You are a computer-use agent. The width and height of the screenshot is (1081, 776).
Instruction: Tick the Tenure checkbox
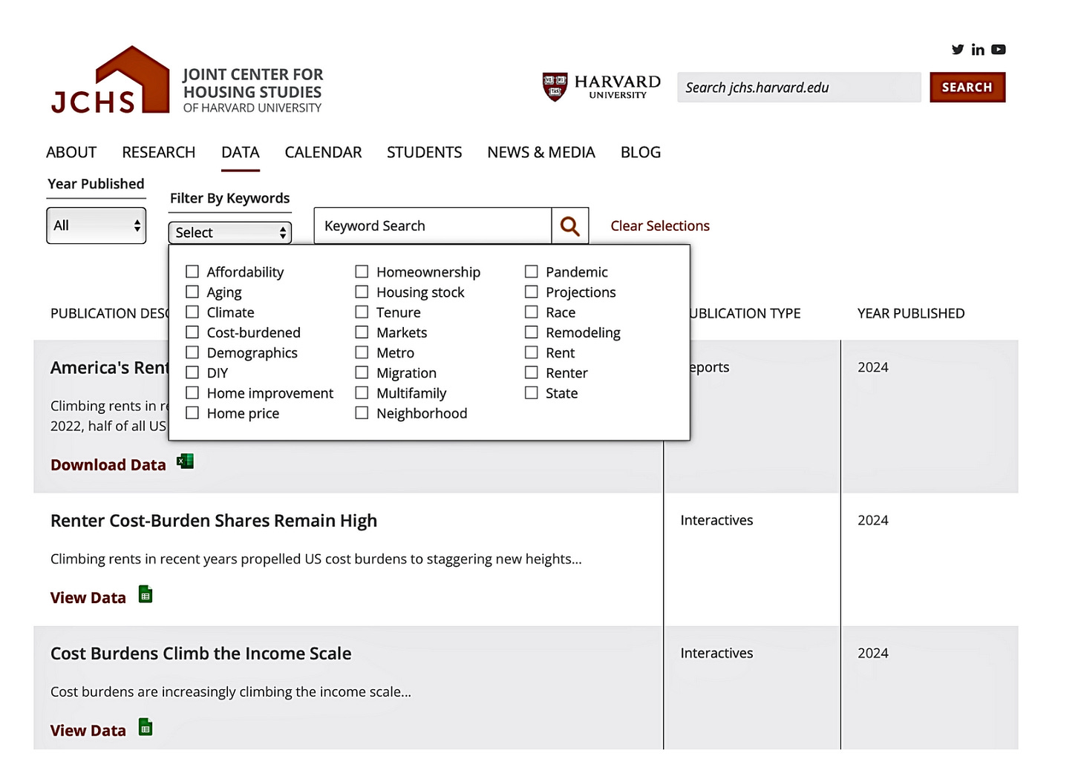[362, 312]
